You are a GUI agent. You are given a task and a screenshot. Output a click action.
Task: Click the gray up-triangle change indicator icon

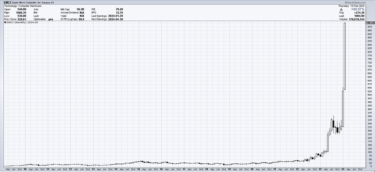pyautogui.click(x=342, y=9)
